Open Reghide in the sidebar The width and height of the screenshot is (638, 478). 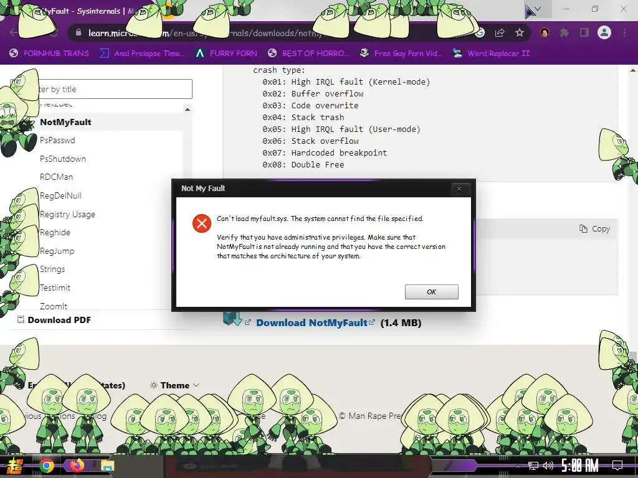[x=55, y=233]
